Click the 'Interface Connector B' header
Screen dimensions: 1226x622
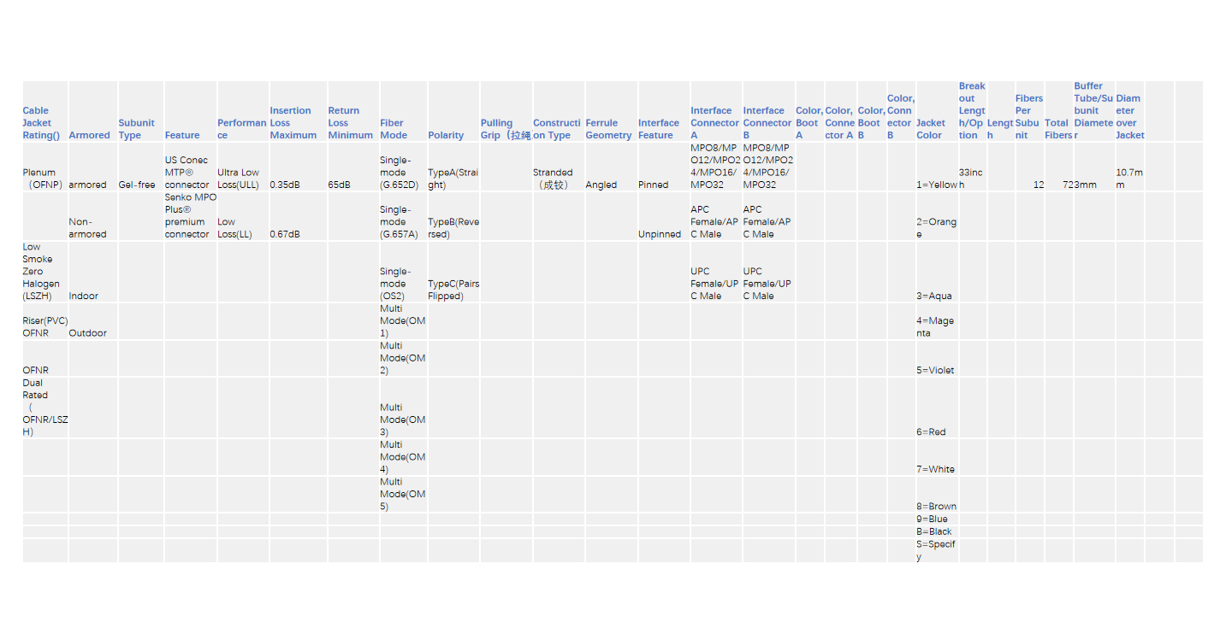pyautogui.click(x=768, y=111)
